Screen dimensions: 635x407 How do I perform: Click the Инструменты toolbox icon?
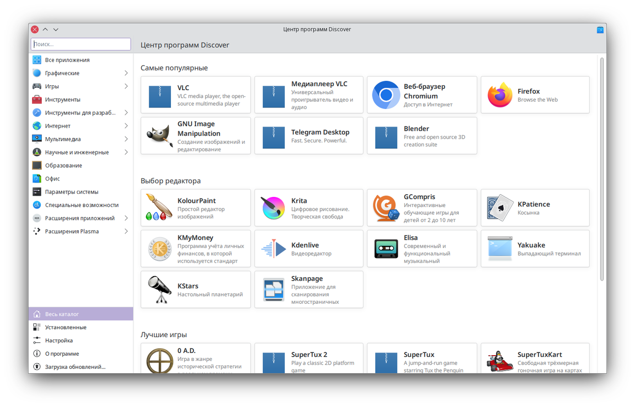point(37,100)
